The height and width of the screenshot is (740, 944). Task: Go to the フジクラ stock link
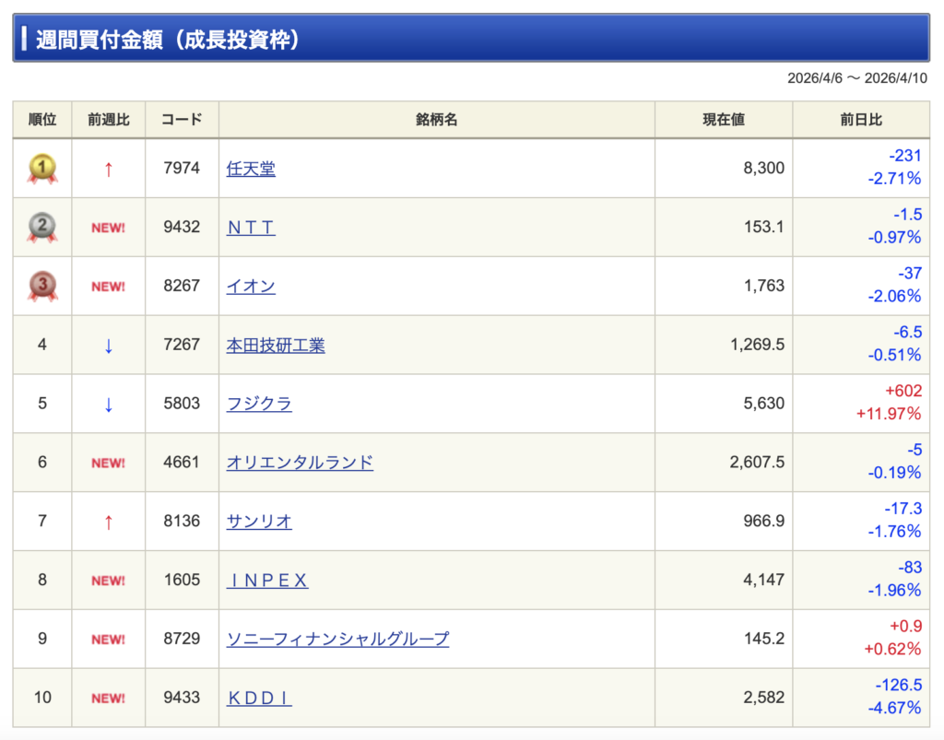pyautogui.click(x=259, y=405)
